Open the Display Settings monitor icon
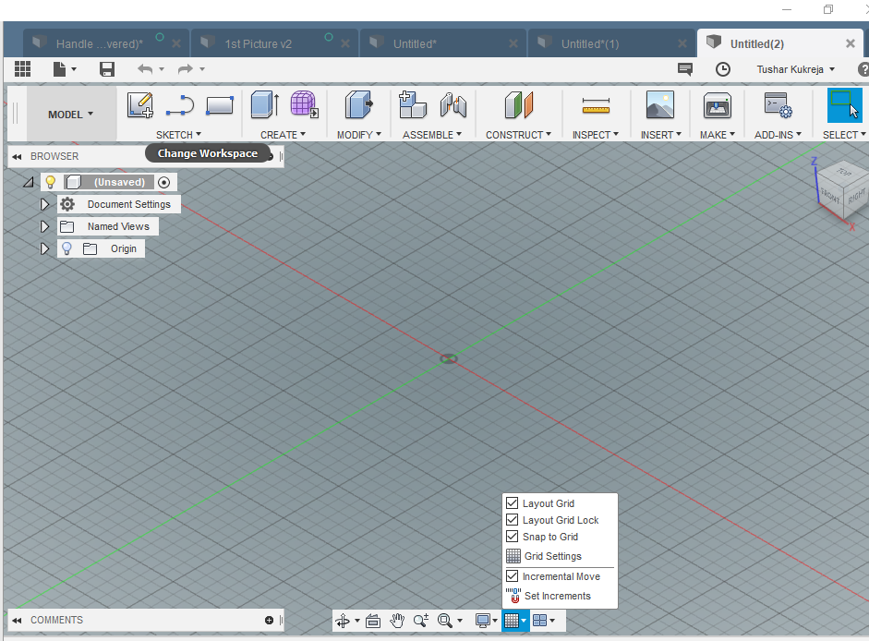 (x=483, y=621)
